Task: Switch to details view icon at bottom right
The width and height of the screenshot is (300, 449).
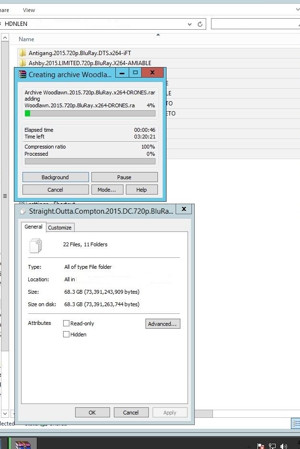Action: [296, 423]
